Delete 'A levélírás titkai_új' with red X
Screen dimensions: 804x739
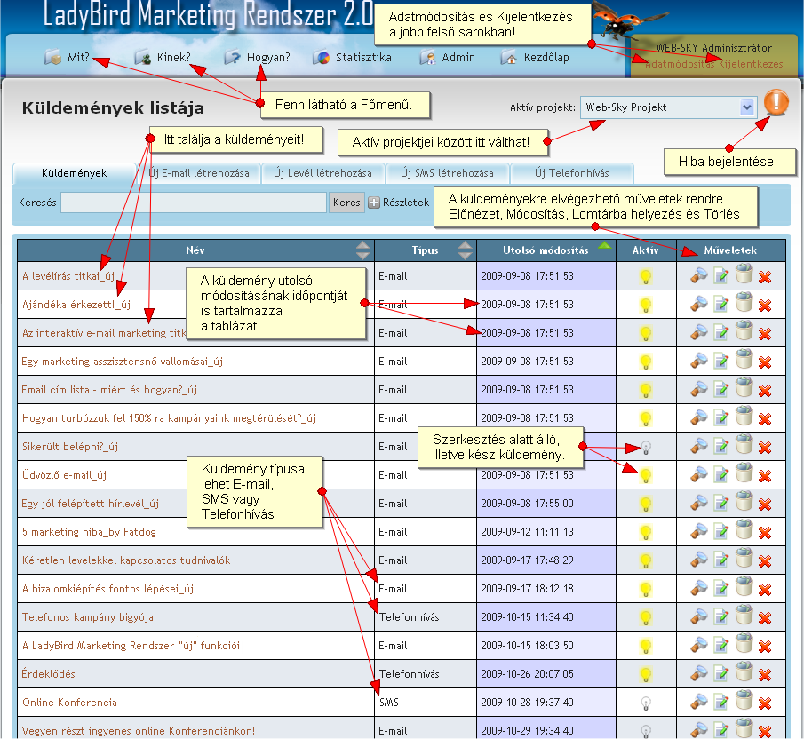765,277
